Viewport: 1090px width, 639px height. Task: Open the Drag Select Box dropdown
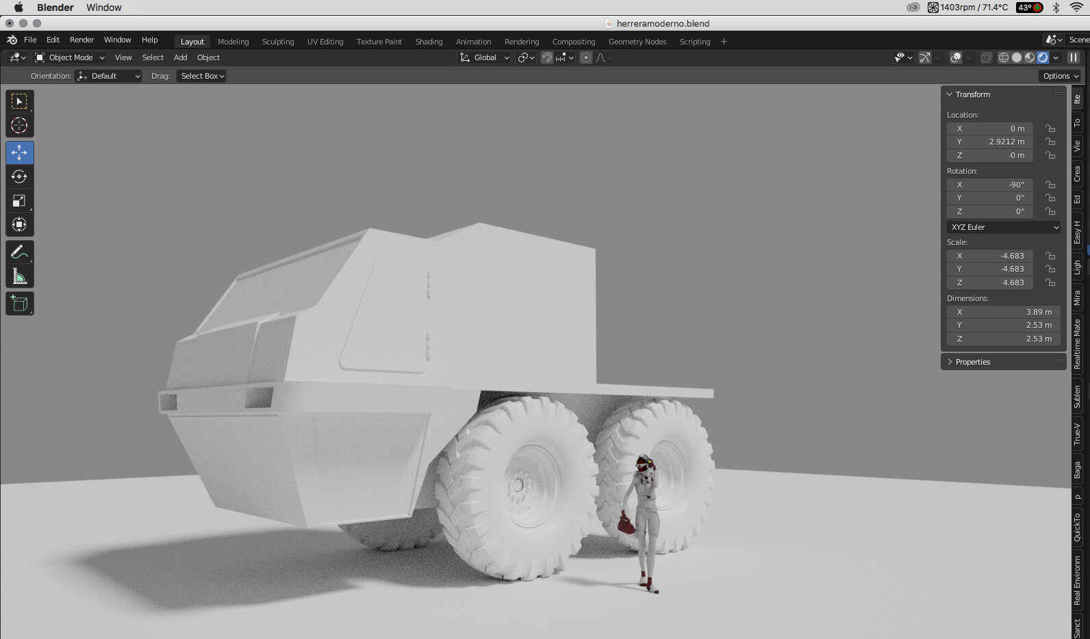[202, 76]
